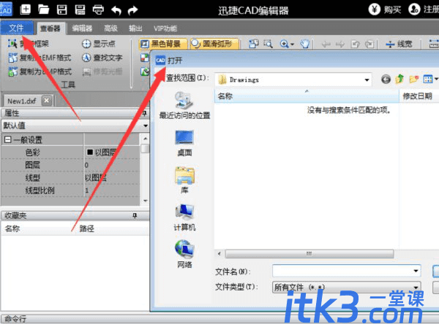Go to 库 libraries location

pyautogui.click(x=184, y=180)
